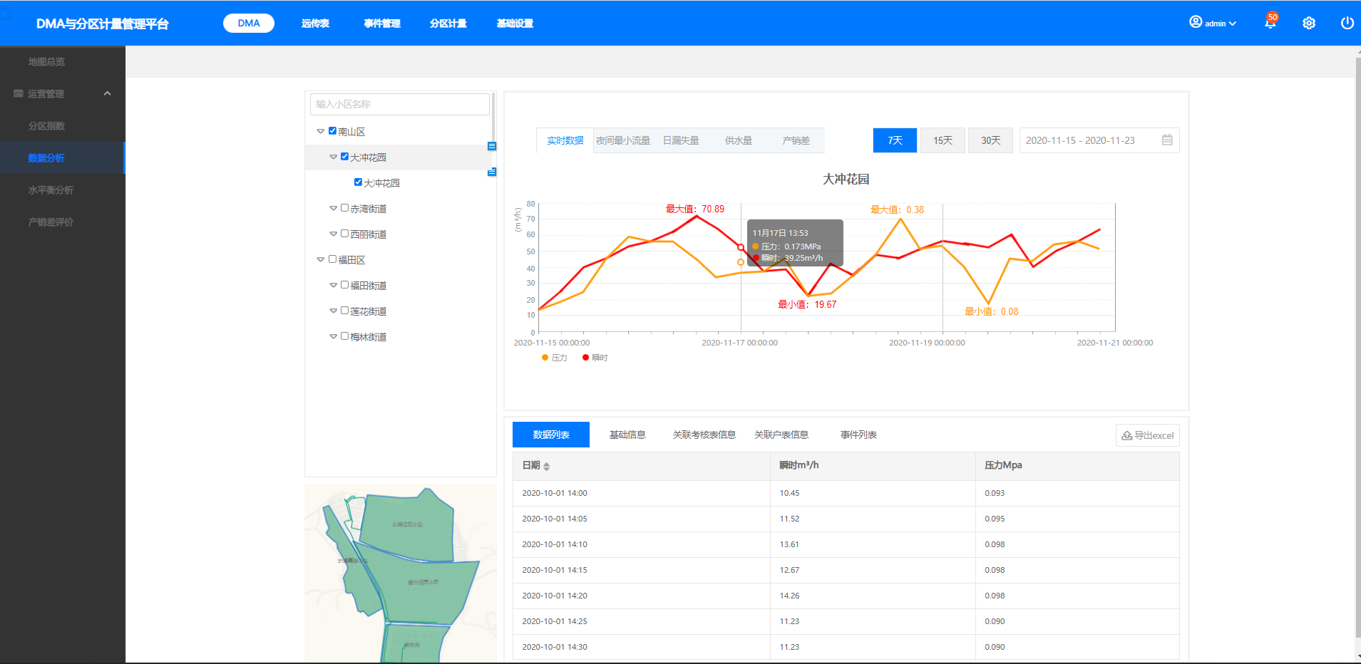This screenshot has height=664, width=1361.
Task: Open the 基础信息 tab
Action: [x=627, y=435]
